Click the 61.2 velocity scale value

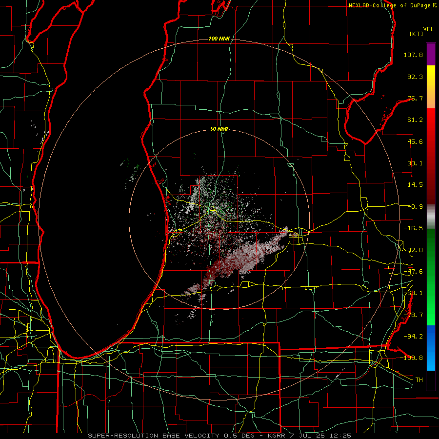pyautogui.click(x=415, y=120)
